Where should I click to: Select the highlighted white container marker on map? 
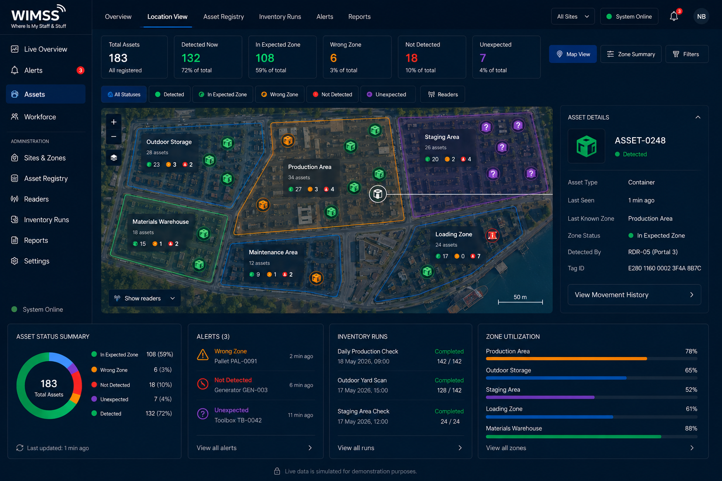click(x=377, y=194)
